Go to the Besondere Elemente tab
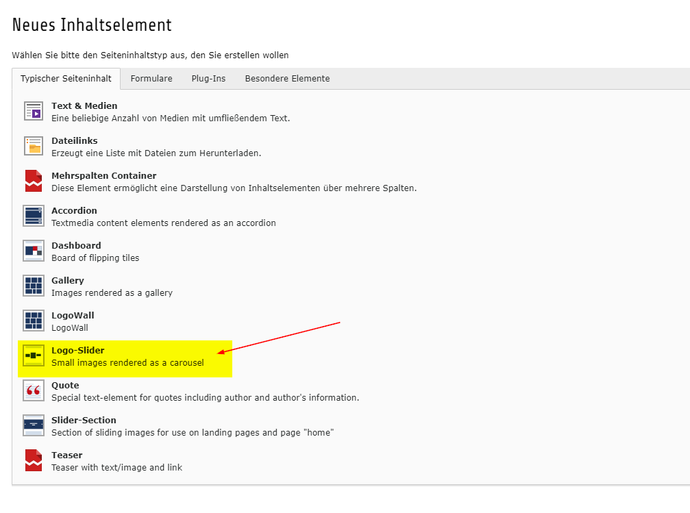 tap(287, 79)
